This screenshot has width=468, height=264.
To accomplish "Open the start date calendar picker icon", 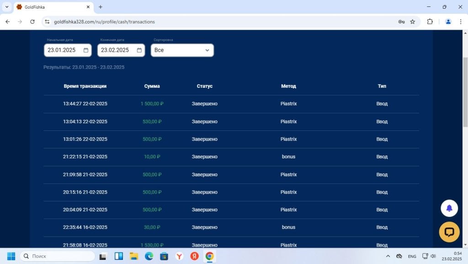I will [x=86, y=50].
